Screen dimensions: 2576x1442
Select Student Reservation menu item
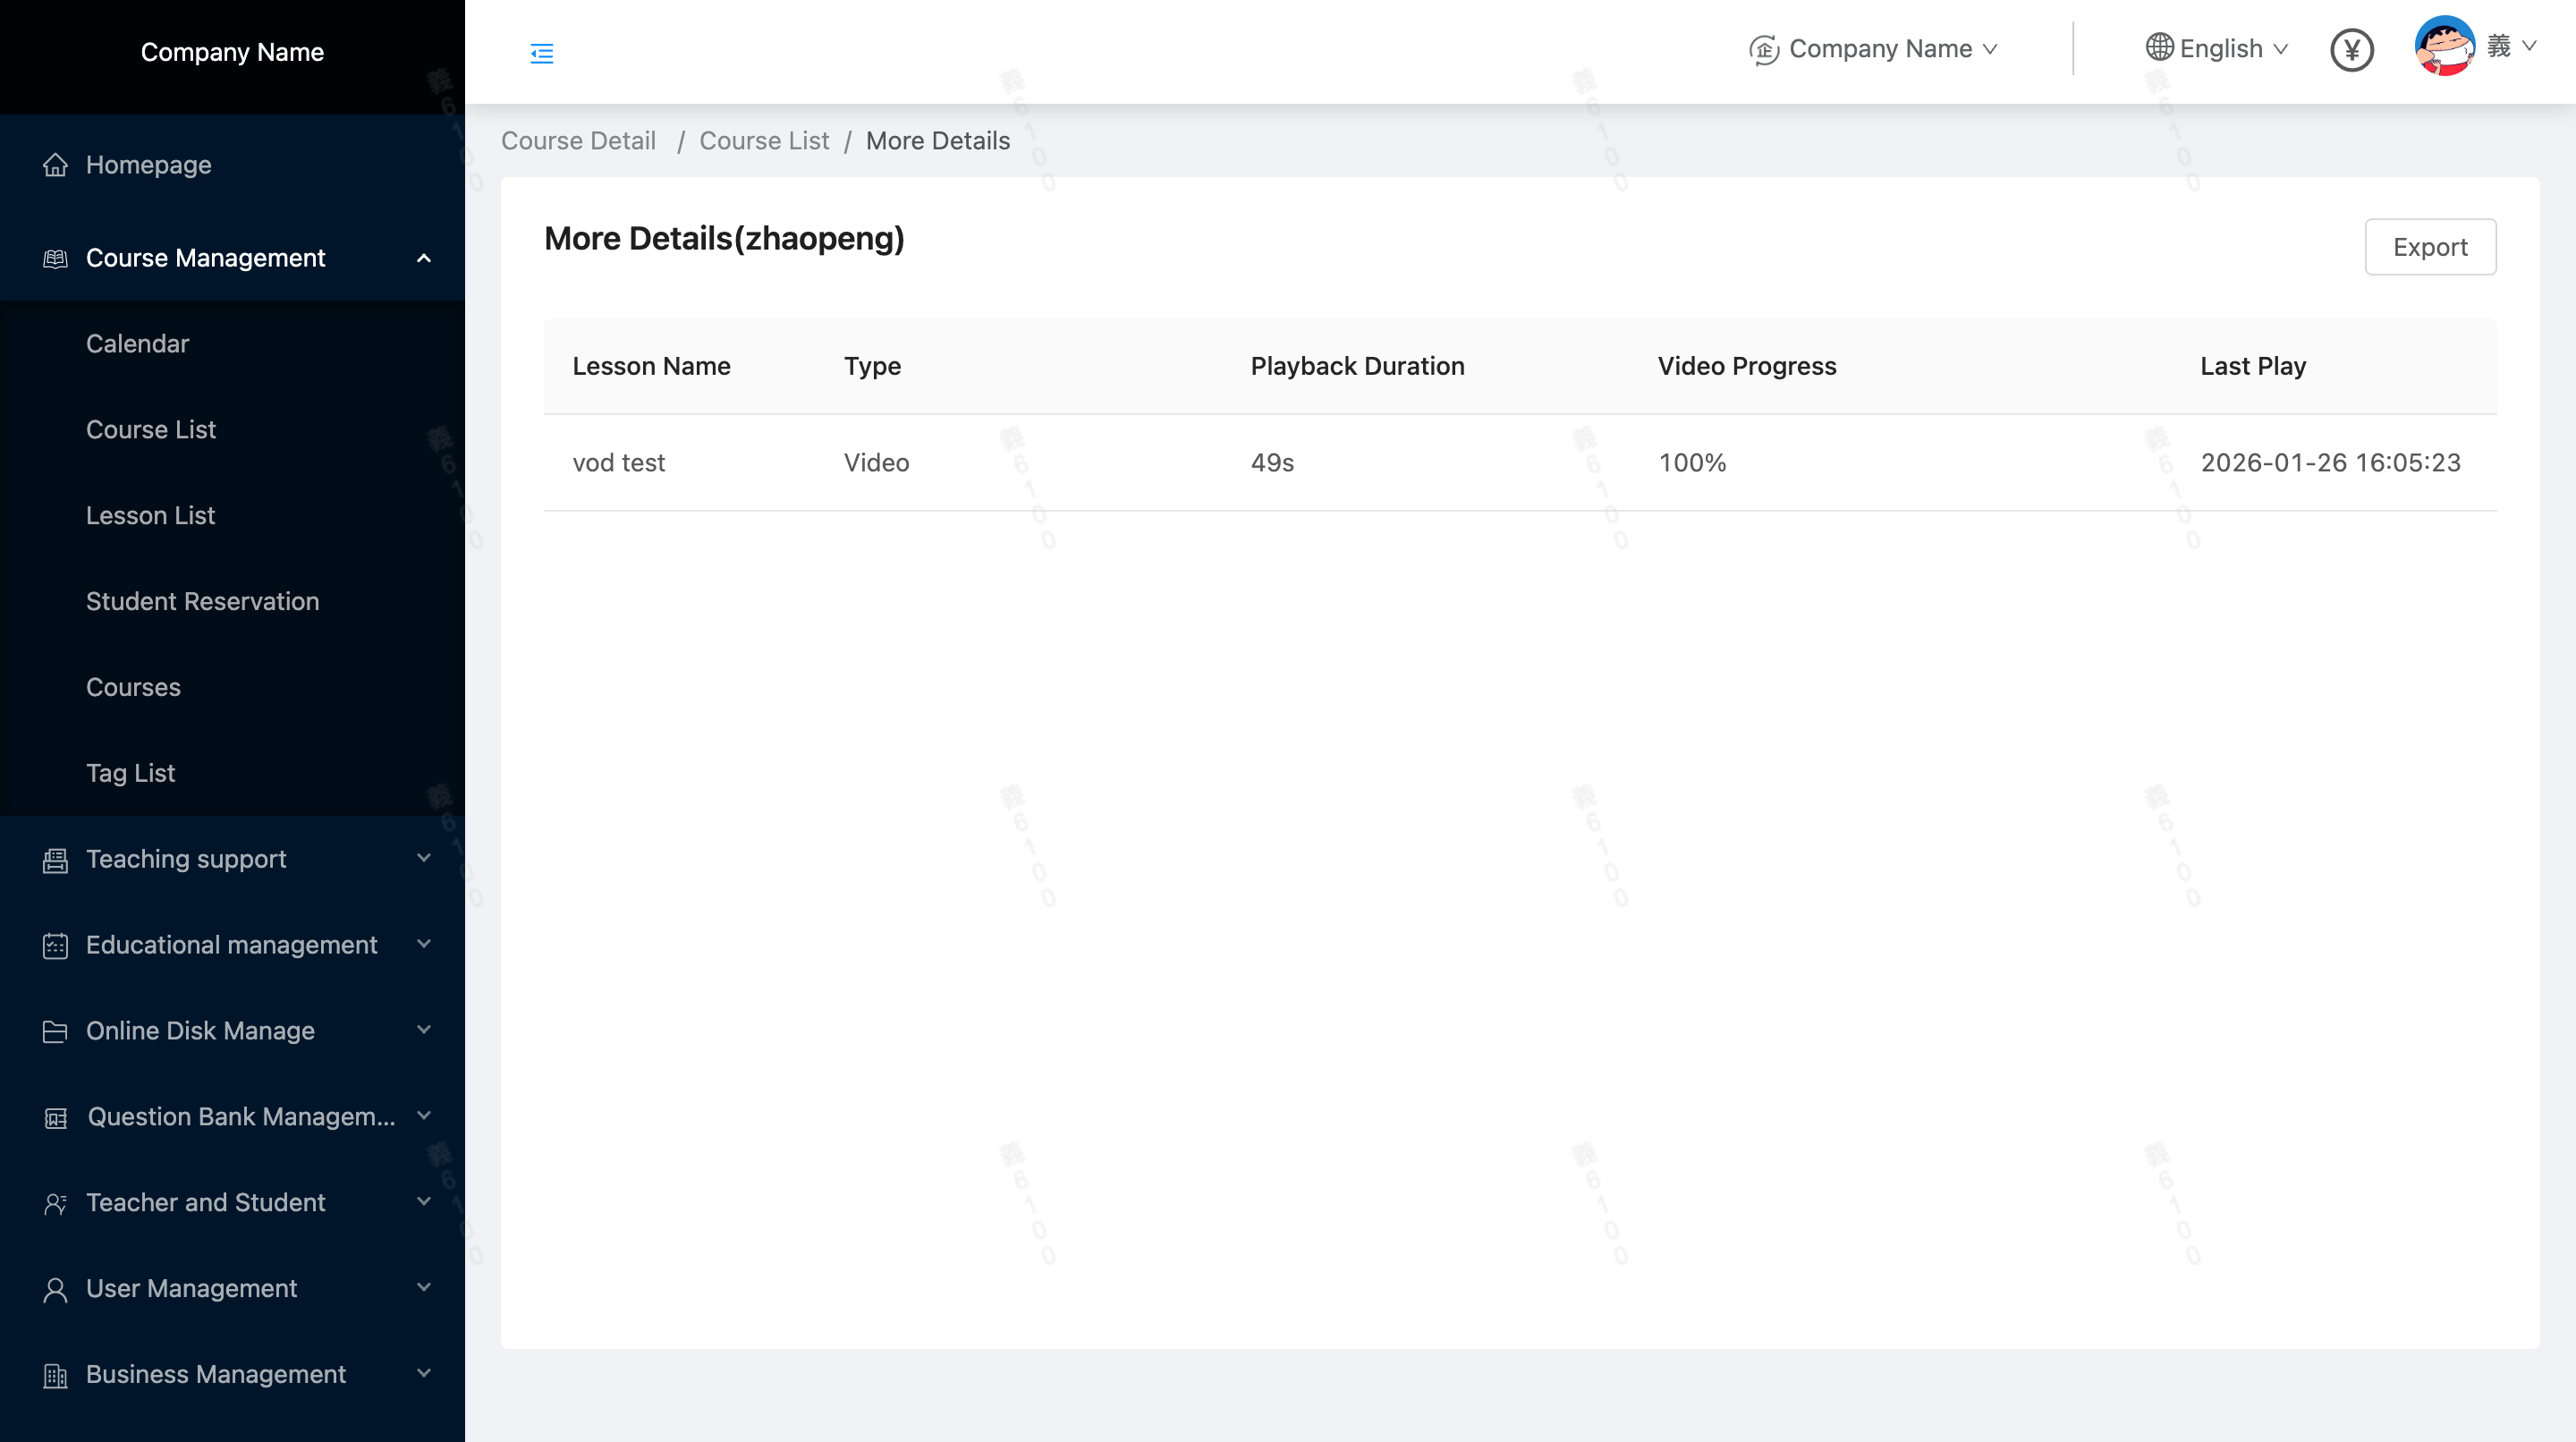[202, 601]
